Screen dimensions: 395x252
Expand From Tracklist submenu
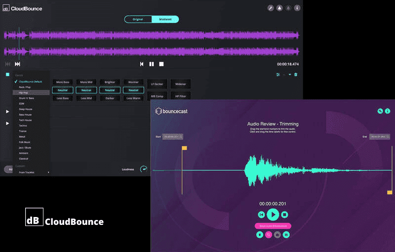[32, 172]
